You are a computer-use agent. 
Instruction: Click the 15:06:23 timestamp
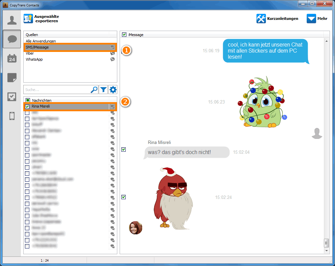[216, 102]
